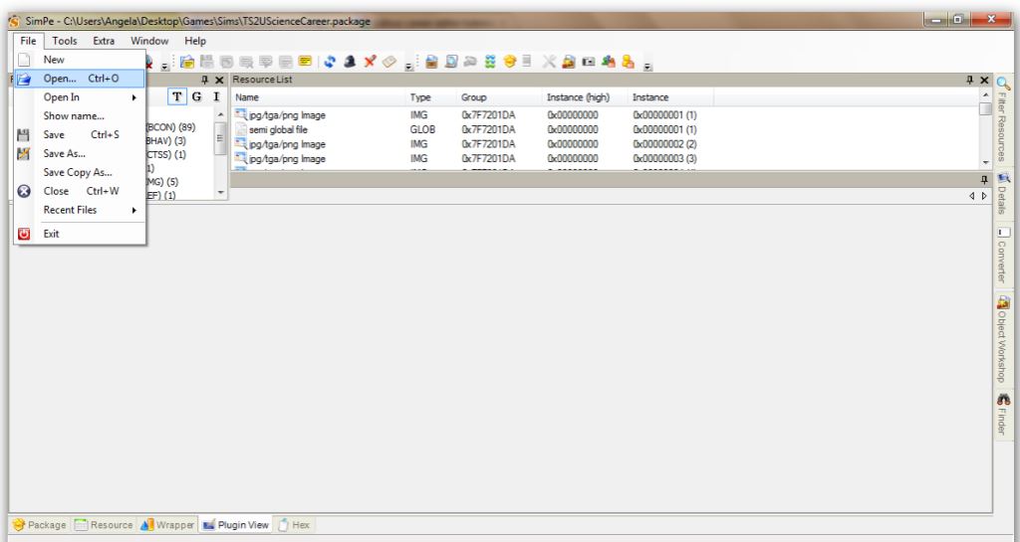Screen dimensions: 1020x542
Task: Click the crossed tools toolbar icon
Action: pos(549,62)
